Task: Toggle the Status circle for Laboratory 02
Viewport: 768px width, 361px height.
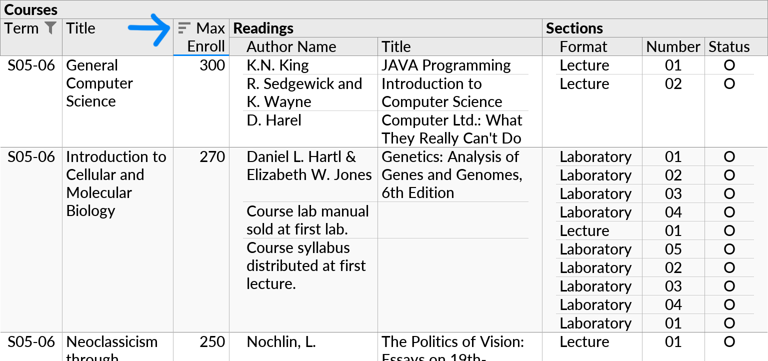Action: [729, 175]
